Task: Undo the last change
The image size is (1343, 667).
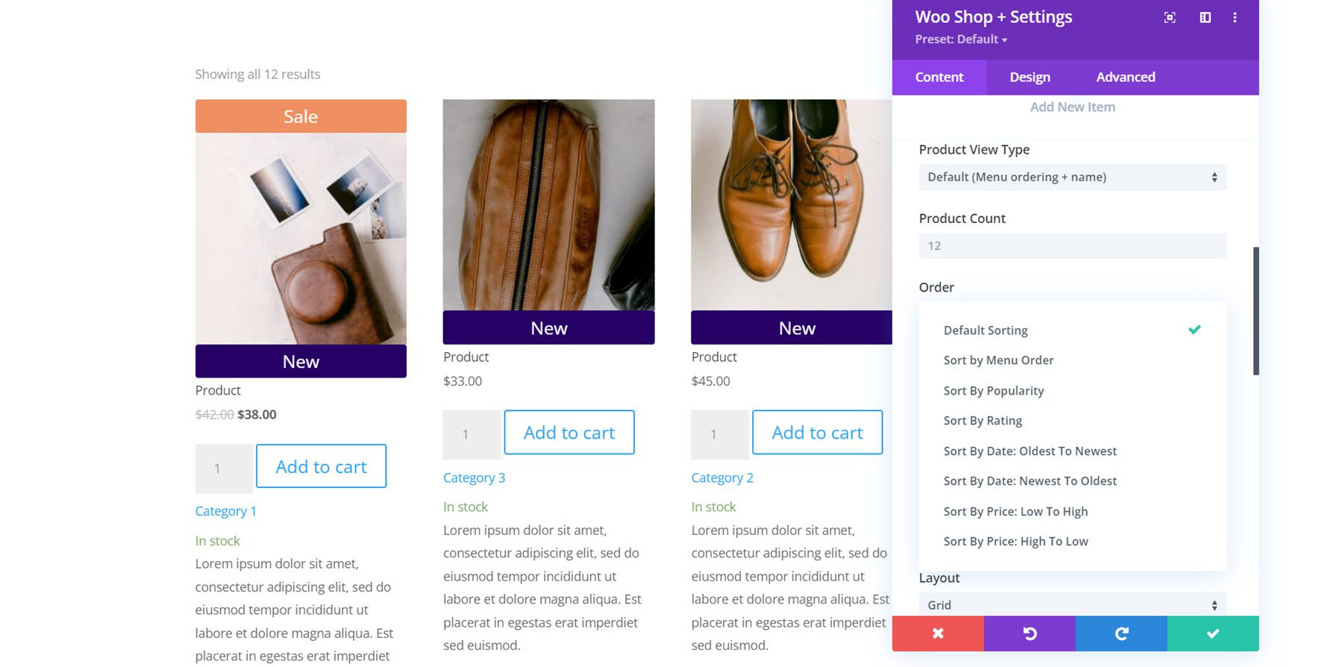Action: (x=1030, y=633)
